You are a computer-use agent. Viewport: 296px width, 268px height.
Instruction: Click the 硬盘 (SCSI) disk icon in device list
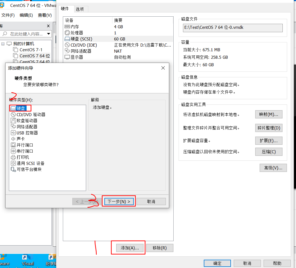click(67, 39)
